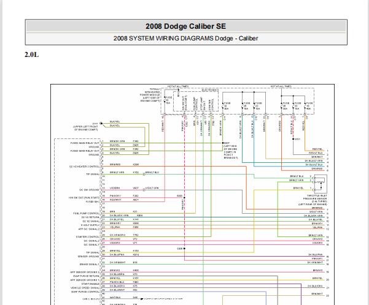Select the "IGN SW OUT (RUN-START)" label at pin 15
The image size is (369, 305).
[84, 198]
